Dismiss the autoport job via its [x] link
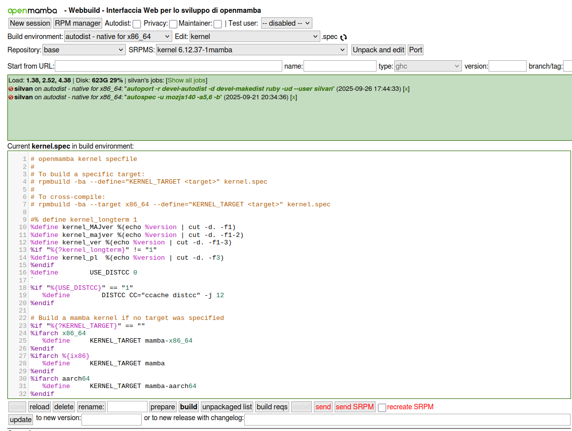572x431 pixels. click(406, 89)
